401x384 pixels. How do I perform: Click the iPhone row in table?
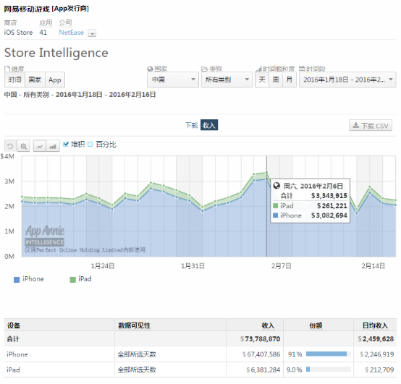[200, 354]
